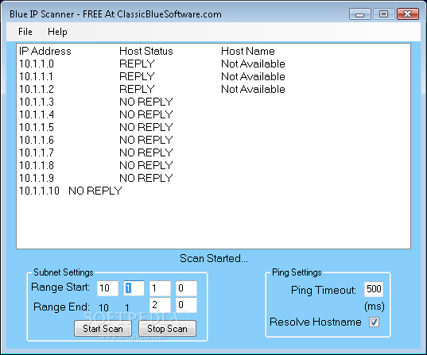Click the (ms) unit label
Image resolution: width=427 pixels, height=355 pixels.
point(375,307)
